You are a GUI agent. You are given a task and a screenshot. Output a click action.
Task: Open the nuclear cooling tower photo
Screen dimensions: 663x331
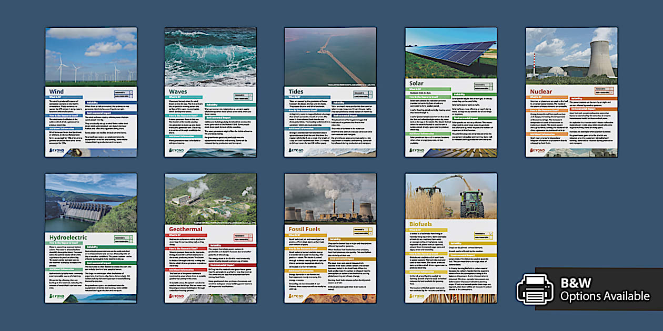571,54
